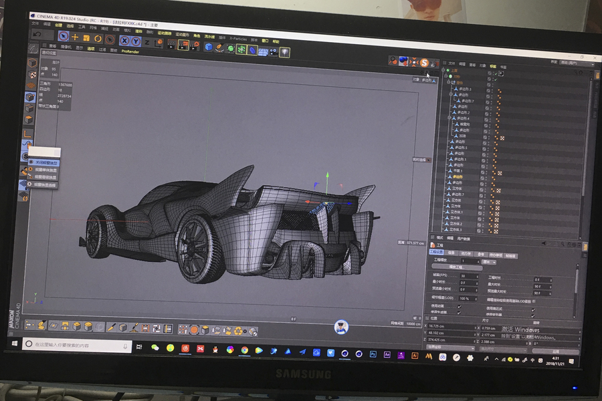Switch to Texture mode checker icon
The width and height of the screenshot is (602, 401).
32,74
